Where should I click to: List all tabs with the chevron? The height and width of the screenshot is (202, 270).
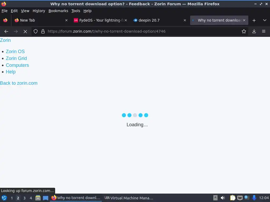click(265, 20)
